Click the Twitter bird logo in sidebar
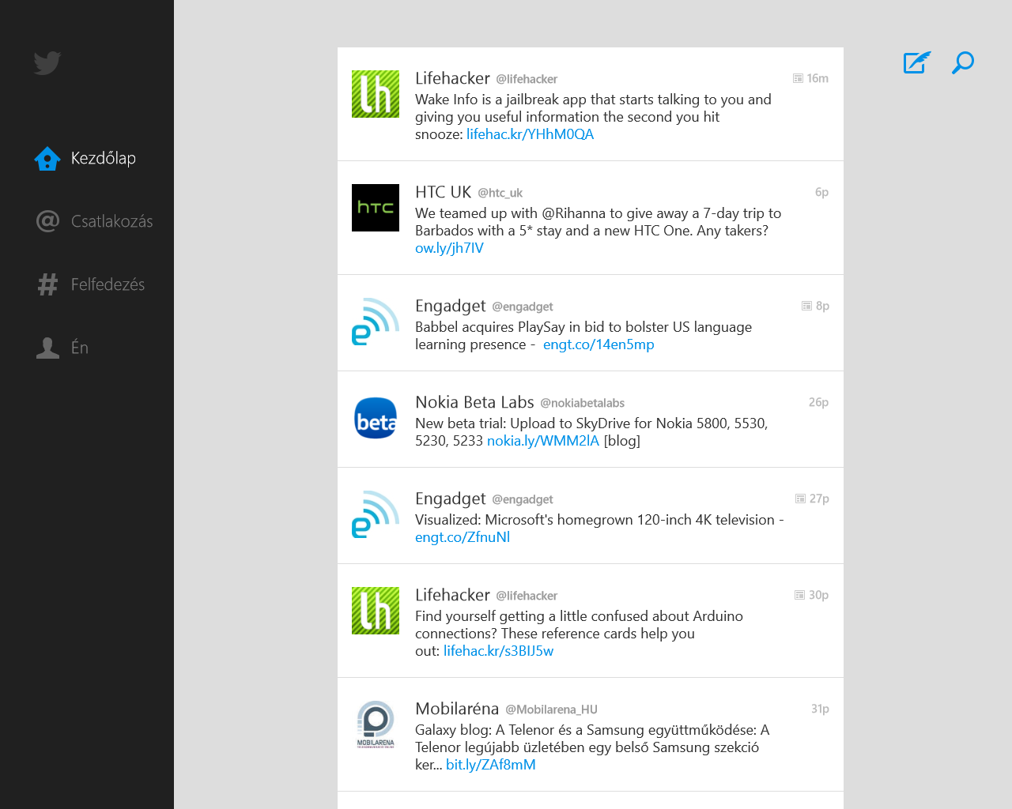The image size is (1012, 809). tap(47, 63)
